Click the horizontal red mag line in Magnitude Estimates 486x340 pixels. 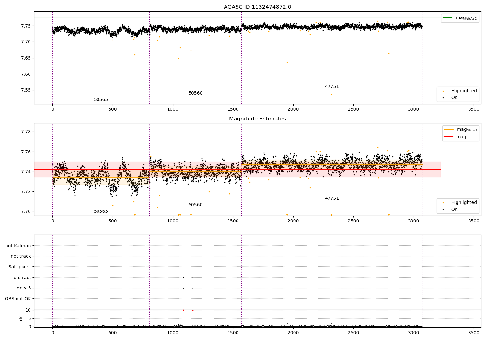point(237,169)
